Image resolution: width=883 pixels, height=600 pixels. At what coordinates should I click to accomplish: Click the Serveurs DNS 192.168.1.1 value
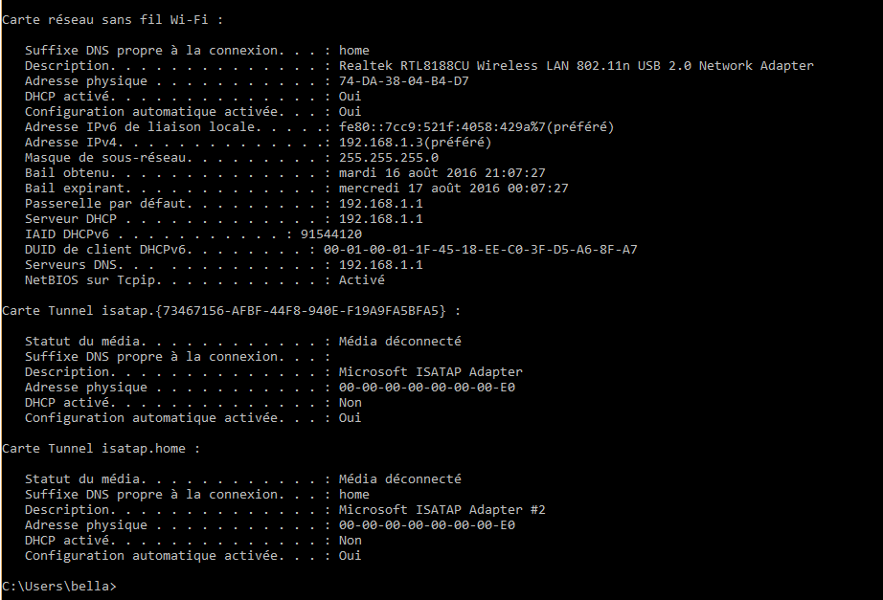(x=380, y=264)
